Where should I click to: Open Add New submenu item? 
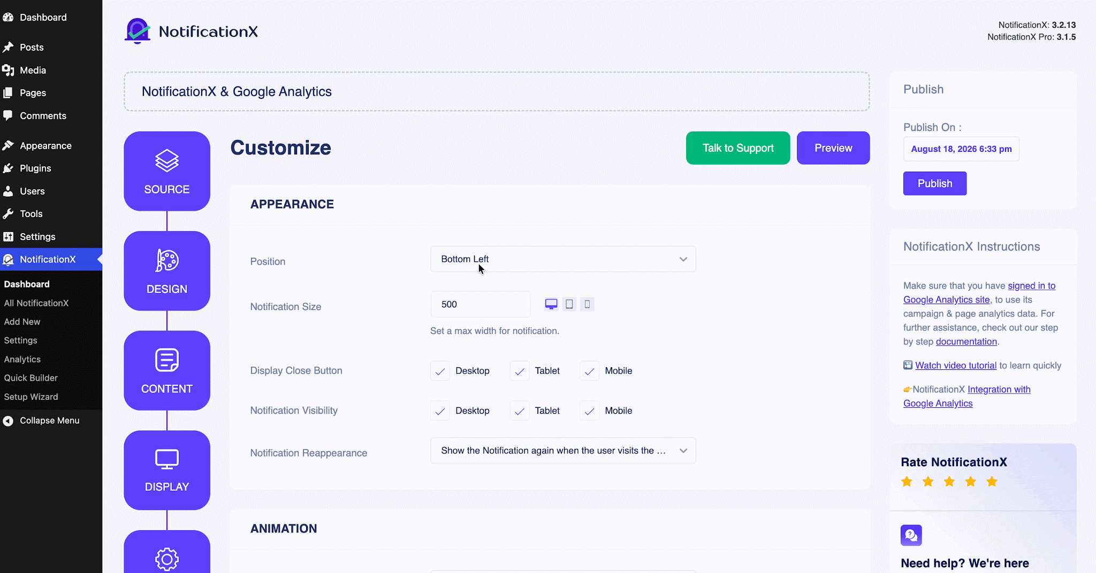(x=22, y=322)
